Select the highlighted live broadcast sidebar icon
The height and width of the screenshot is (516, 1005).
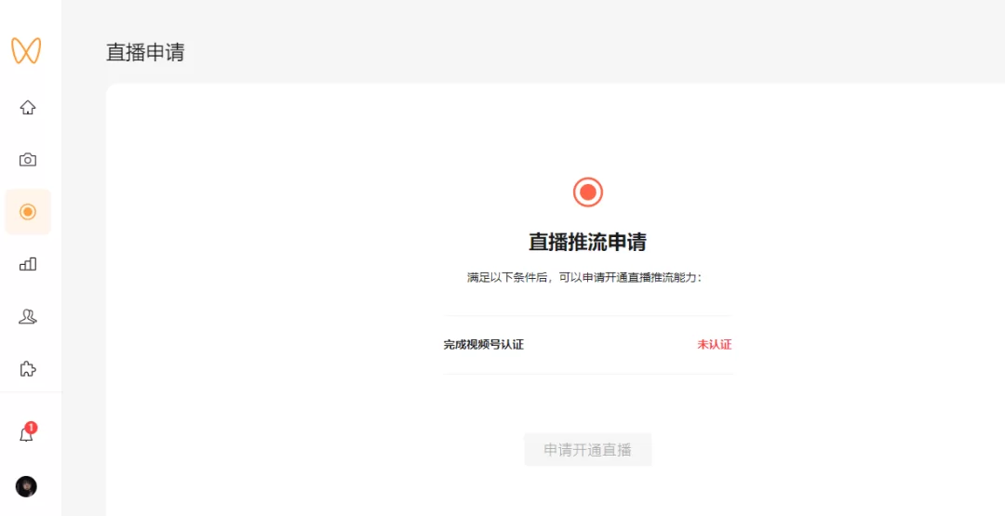(x=28, y=212)
